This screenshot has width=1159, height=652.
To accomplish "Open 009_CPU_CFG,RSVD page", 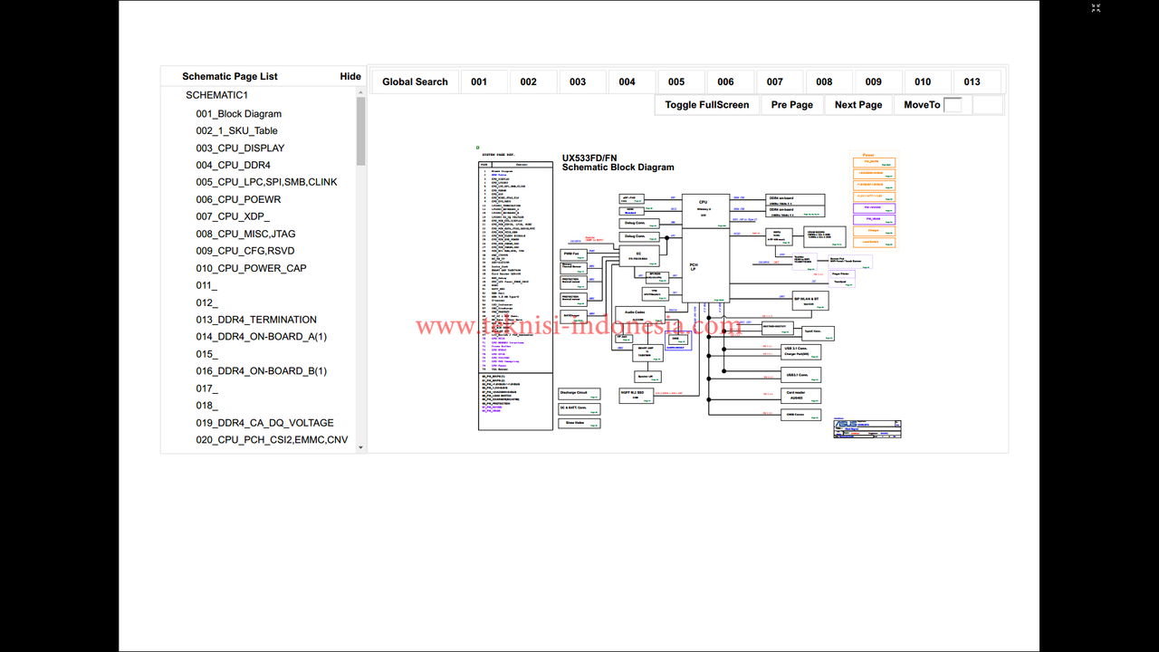I will [245, 251].
